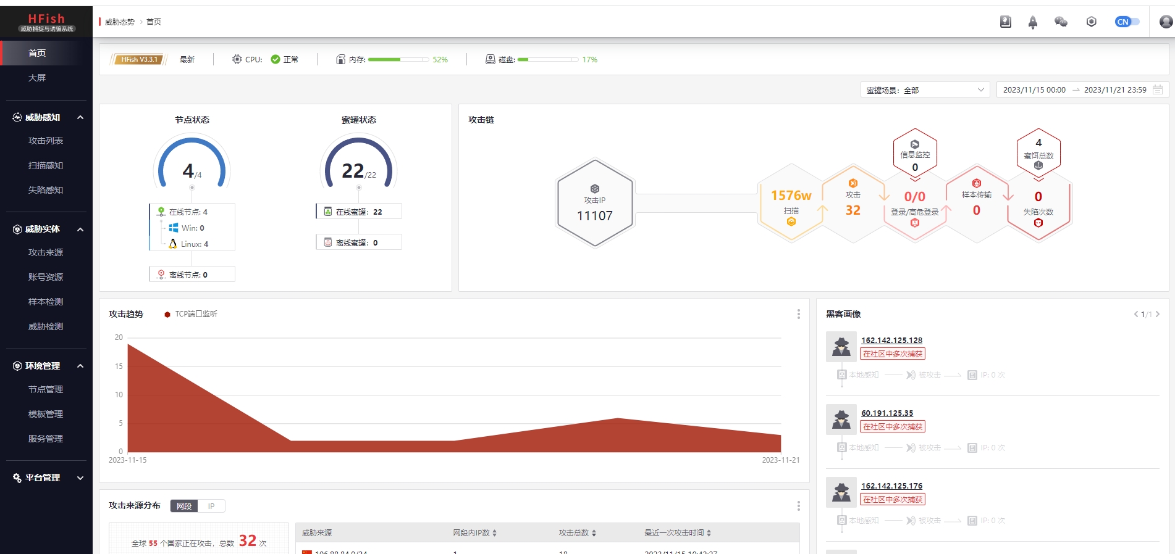Open the WeChat community icon
This screenshot has width=1175, height=554.
(x=1061, y=22)
